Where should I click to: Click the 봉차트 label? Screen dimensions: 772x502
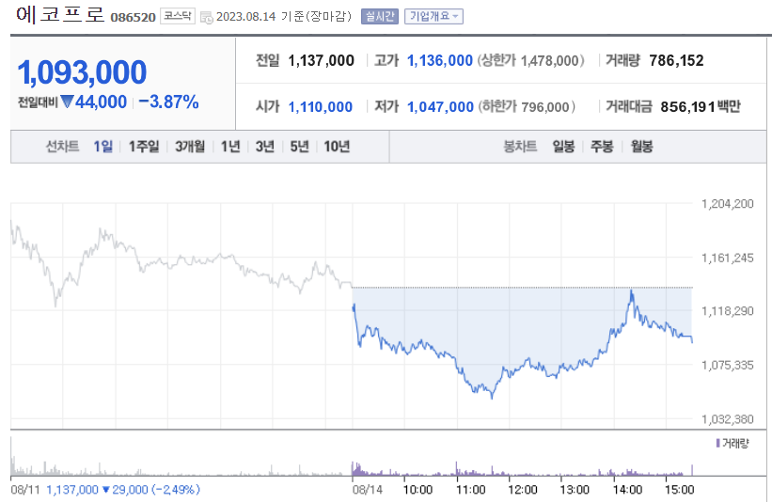520,146
